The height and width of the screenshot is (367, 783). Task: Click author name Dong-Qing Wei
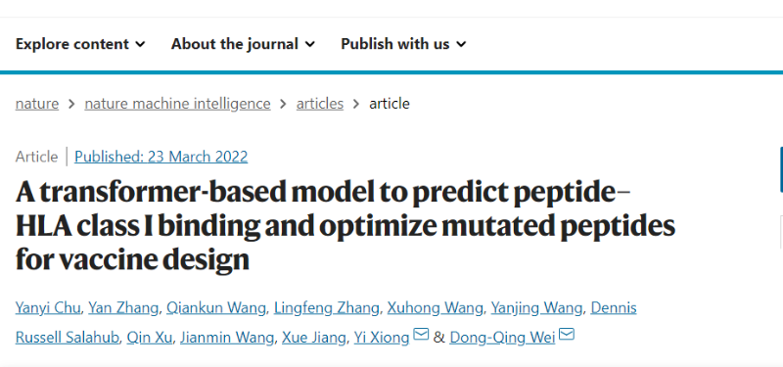[x=502, y=338]
